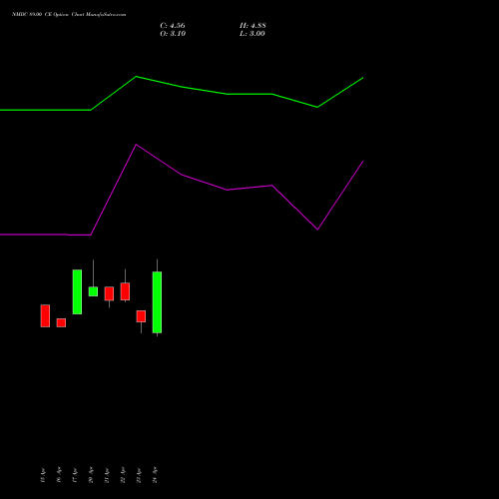Image resolution: width=499 pixels, height=499 pixels.
Task: Click the red candle for 15 Apr
Action: coord(45,315)
